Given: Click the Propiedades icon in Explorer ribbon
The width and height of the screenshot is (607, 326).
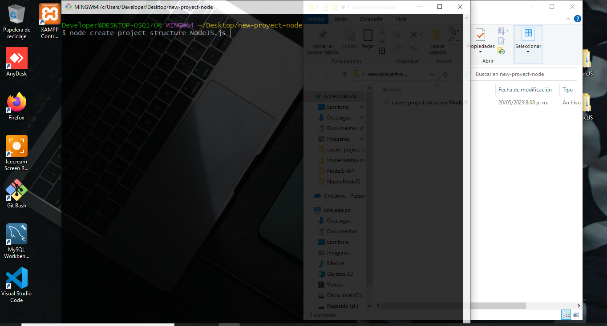Looking at the screenshot, I should point(480,35).
